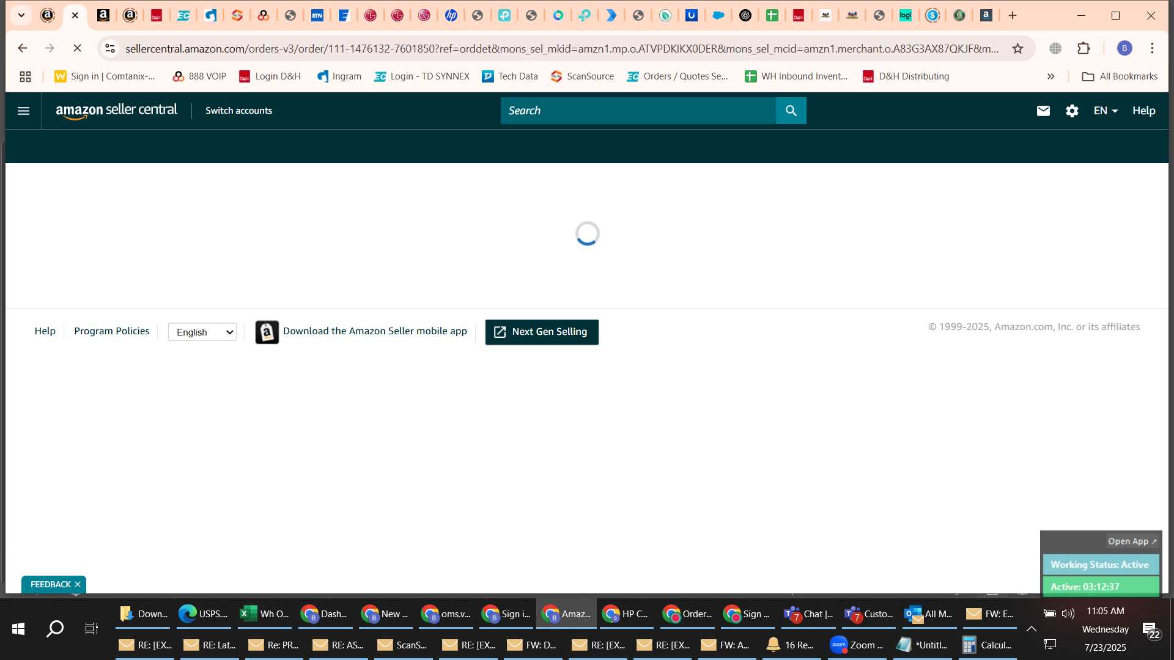
Task: Click the magnifier search button
Action: (x=791, y=111)
